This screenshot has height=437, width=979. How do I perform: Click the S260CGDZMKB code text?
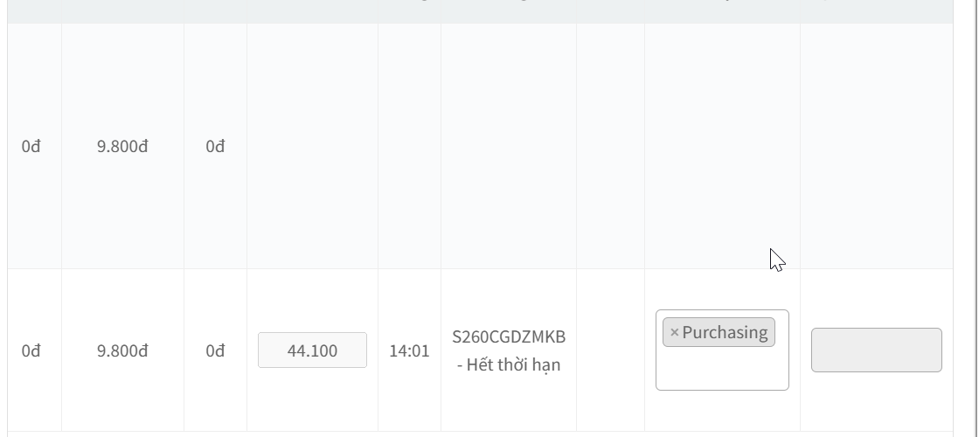509,336
